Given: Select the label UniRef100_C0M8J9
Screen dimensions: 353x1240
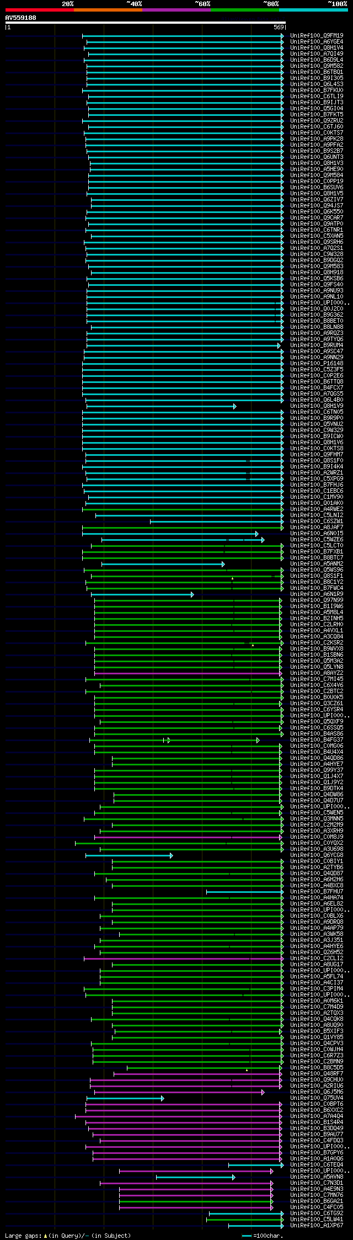Looking at the screenshot, I should [x=317, y=837].
